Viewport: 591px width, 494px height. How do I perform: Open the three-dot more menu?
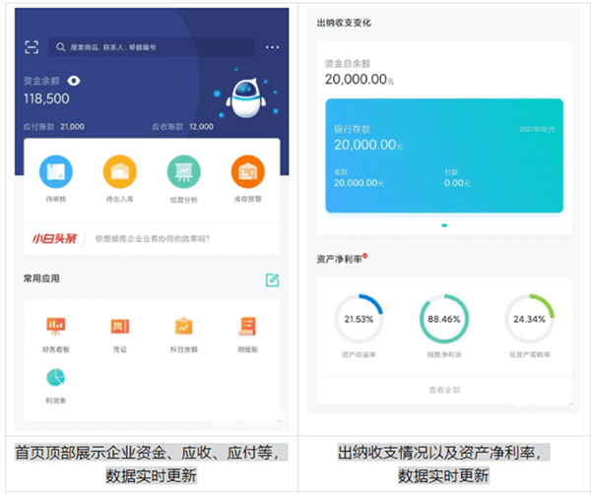(272, 47)
